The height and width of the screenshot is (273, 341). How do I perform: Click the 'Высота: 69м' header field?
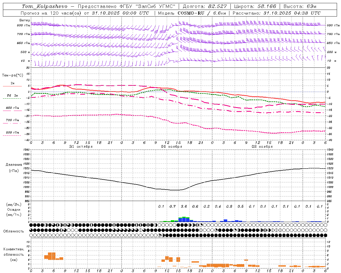coord(300,6)
